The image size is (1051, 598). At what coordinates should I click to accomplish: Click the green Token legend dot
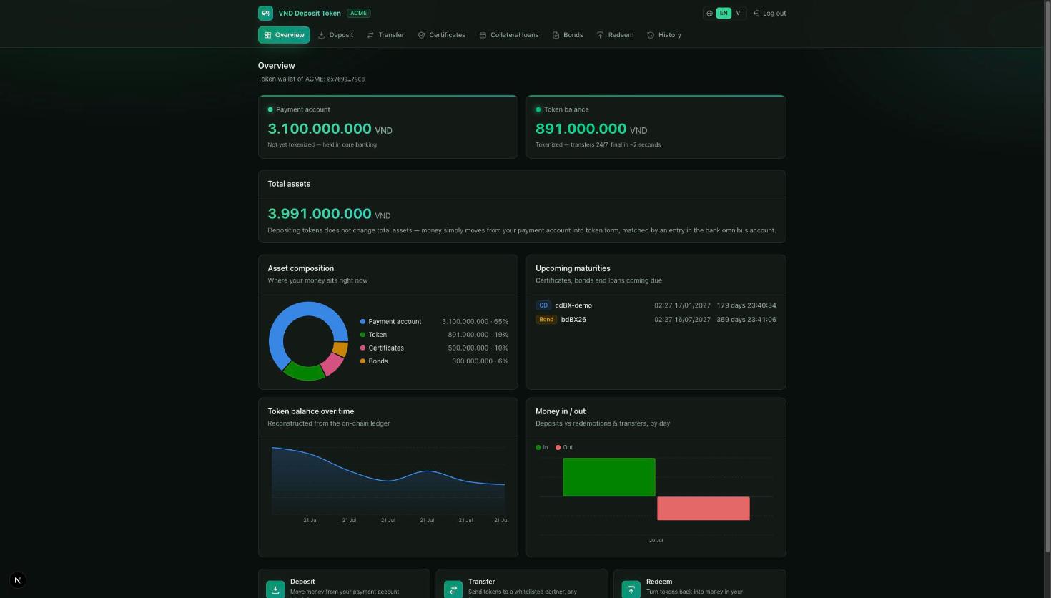362,335
